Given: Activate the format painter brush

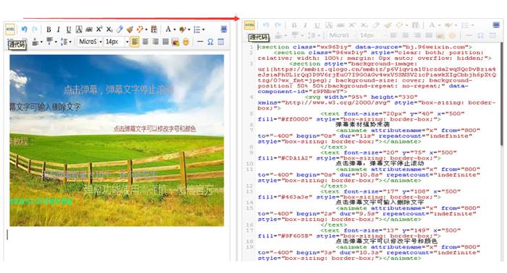Looking at the screenshot, I should click(x=130, y=30).
